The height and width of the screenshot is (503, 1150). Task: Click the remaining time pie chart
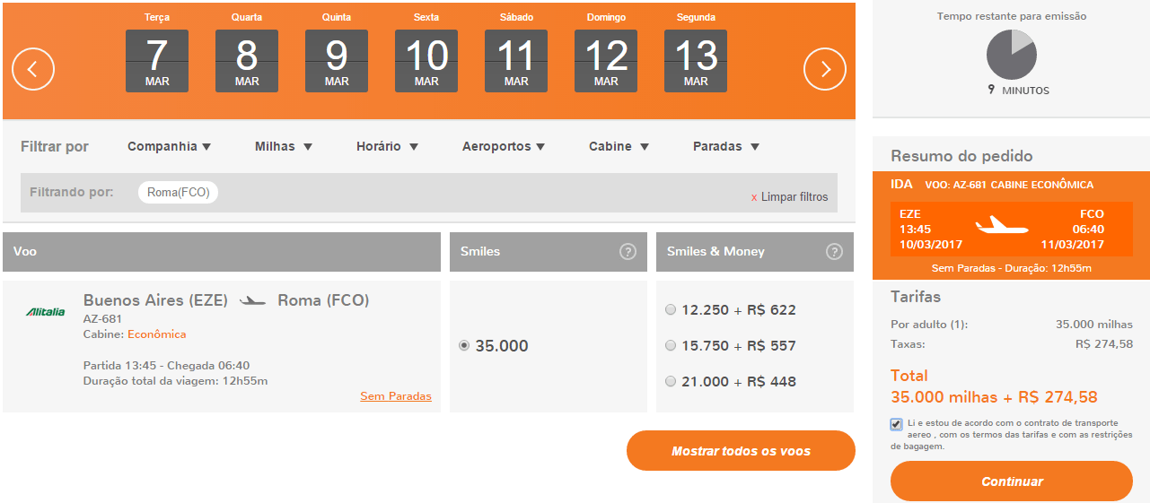pyautogui.click(x=1012, y=55)
